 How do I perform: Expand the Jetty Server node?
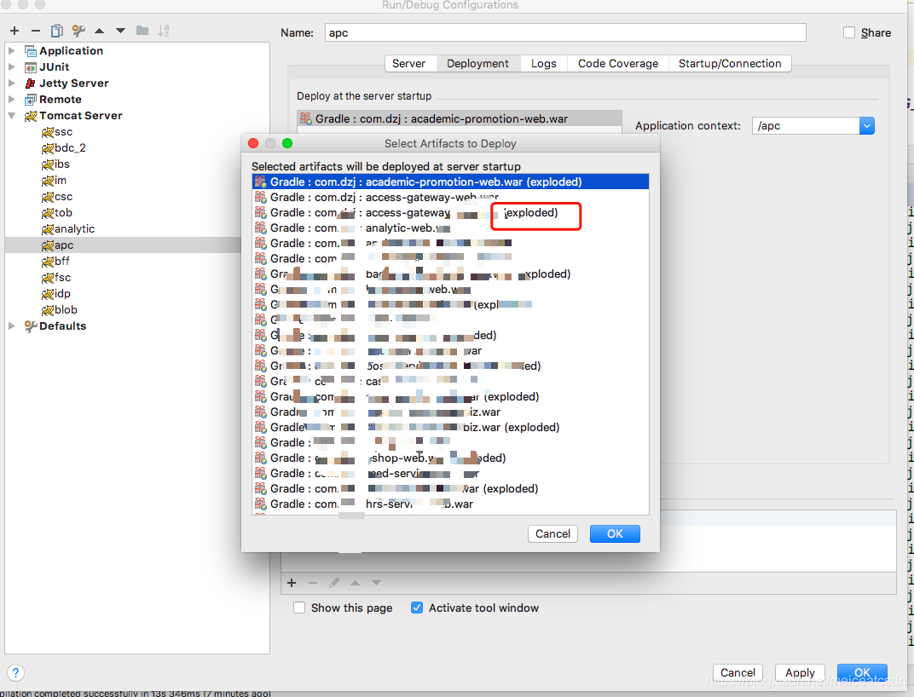click(x=12, y=84)
